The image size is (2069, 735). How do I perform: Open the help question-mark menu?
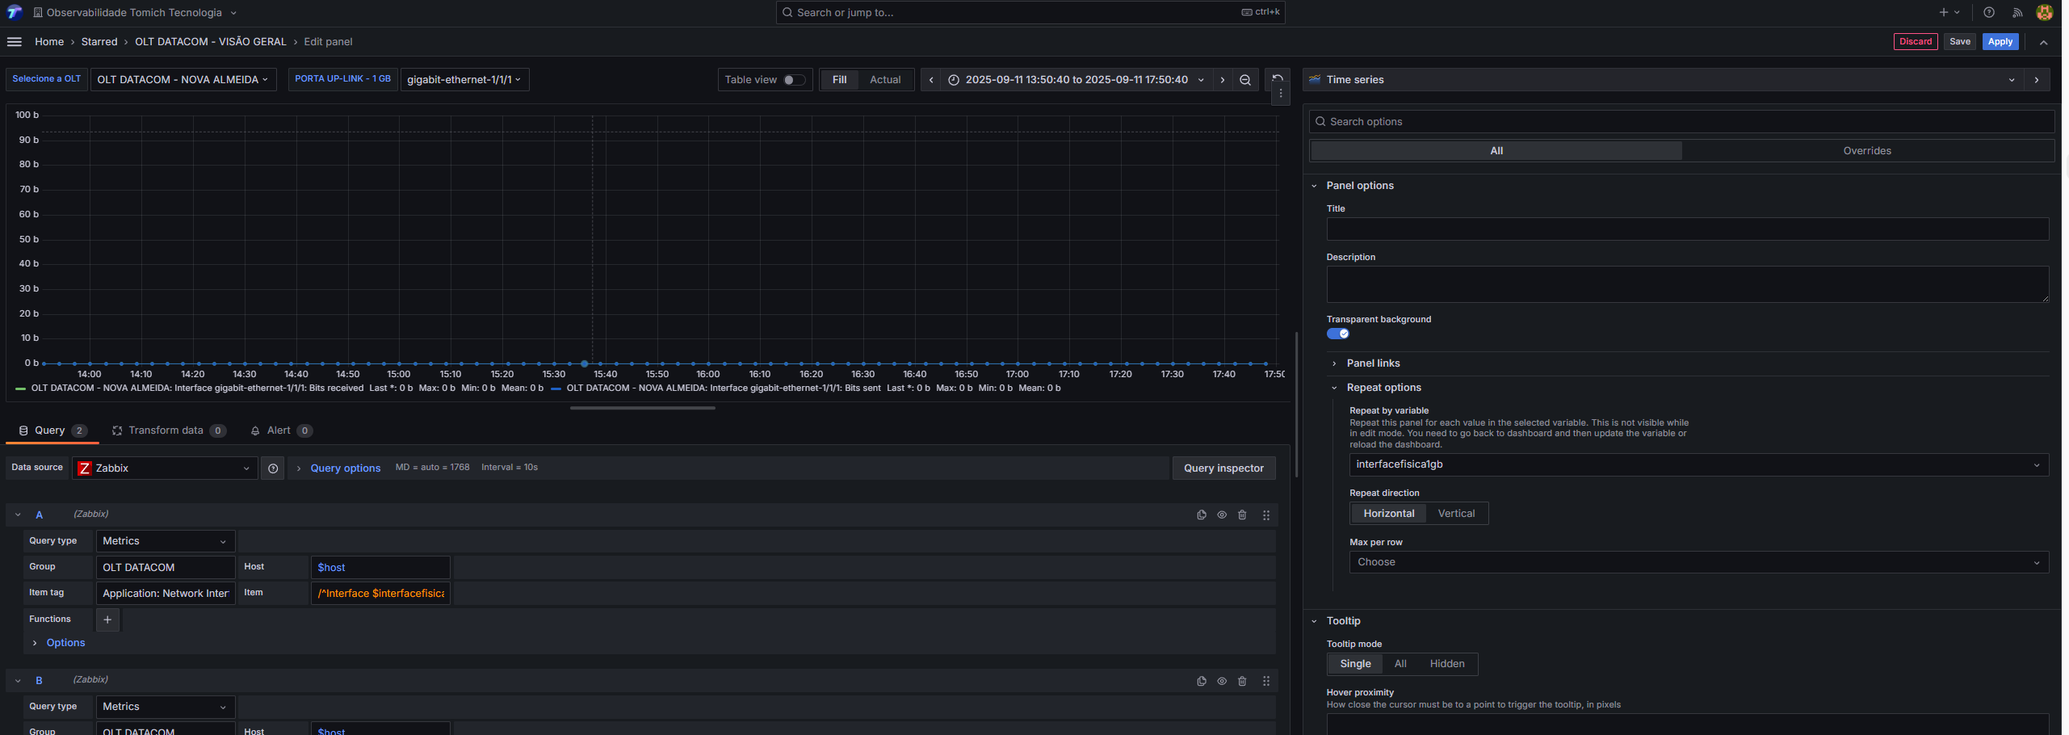1989,12
